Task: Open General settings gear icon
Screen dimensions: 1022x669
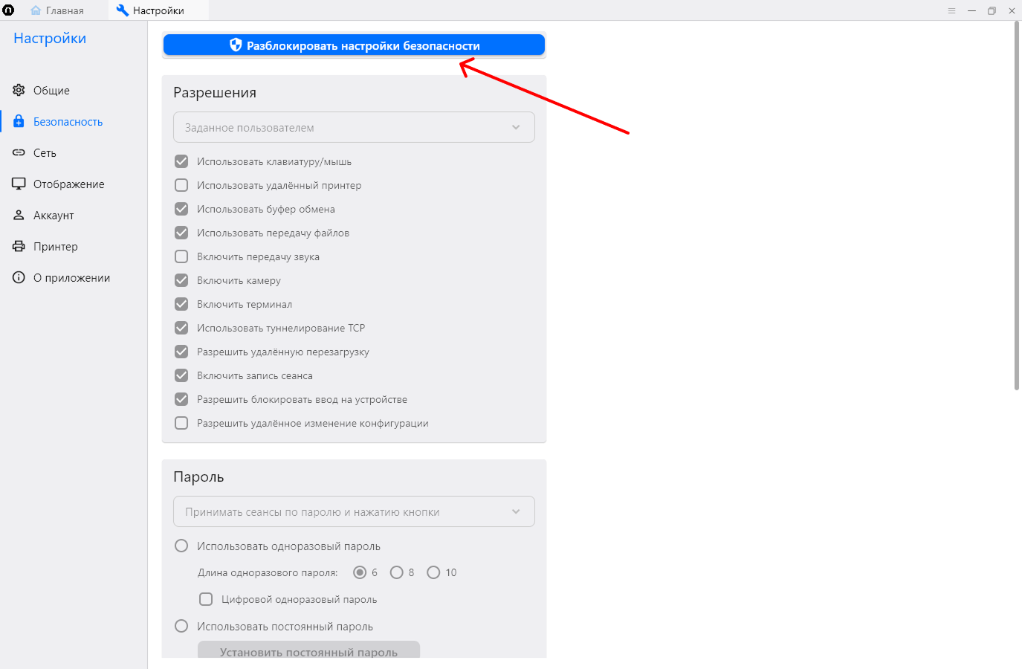Action: point(19,90)
